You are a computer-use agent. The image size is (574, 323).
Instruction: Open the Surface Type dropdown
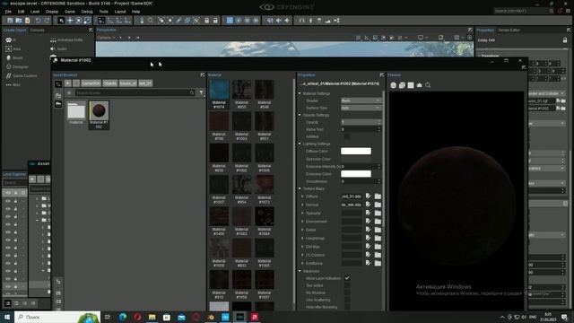(x=361, y=108)
